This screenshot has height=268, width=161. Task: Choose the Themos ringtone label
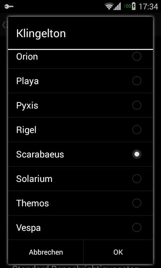pos(33,203)
